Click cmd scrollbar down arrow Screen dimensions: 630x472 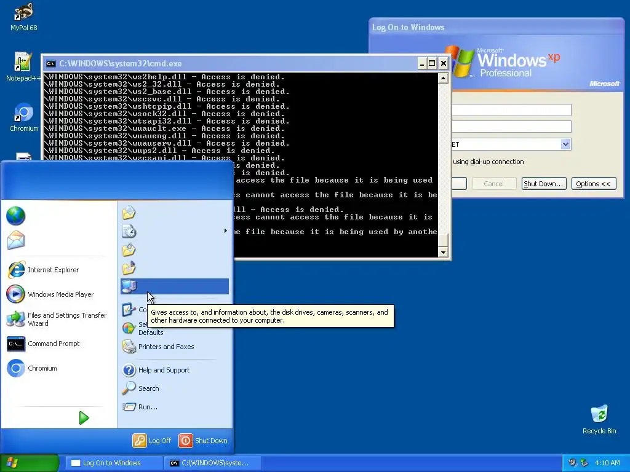(x=443, y=253)
